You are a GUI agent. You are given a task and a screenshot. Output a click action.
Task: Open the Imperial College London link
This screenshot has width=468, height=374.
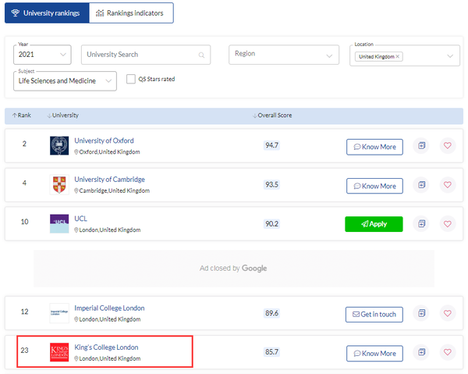click(x=109, y=308)
